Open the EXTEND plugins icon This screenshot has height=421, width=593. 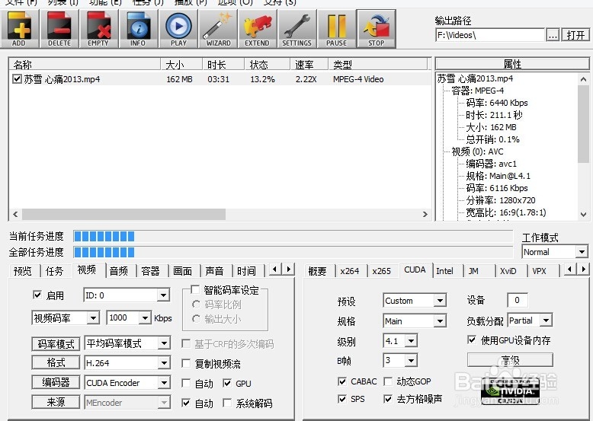tap(258, 29)
